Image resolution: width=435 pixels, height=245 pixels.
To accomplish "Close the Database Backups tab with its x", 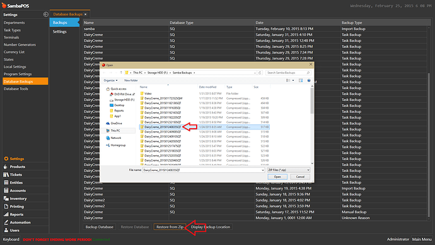I will 86,14.
